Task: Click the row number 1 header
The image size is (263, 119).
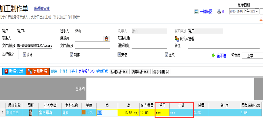Action: (x=3, y=113)
